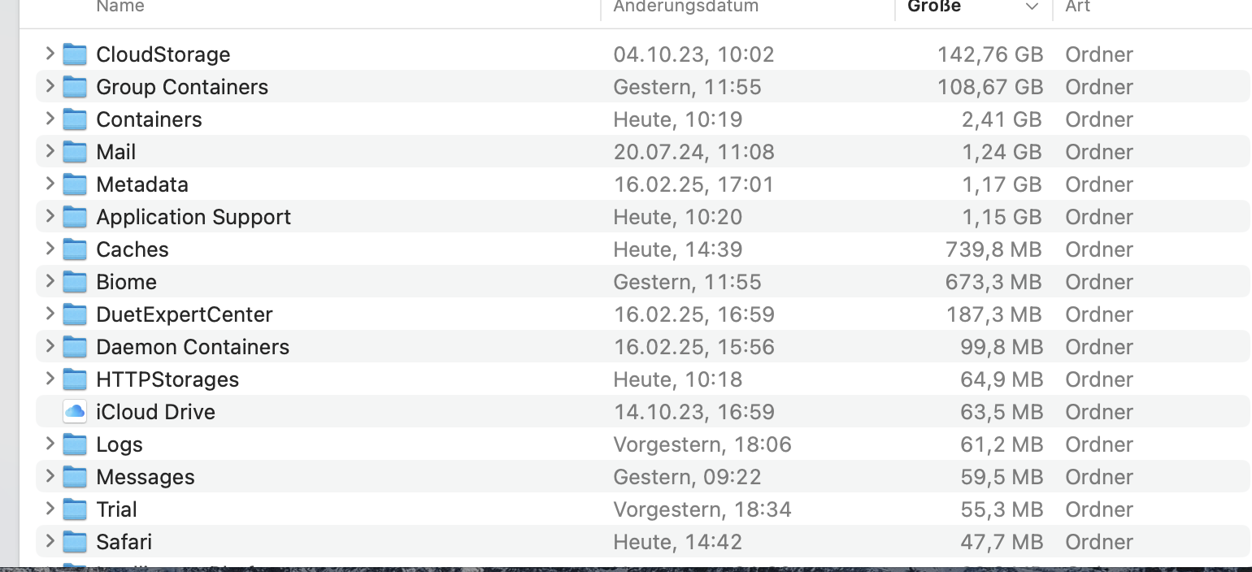This screenshot has width=1252, height=572.
Task: Click the Messages folder icon
Action: pyautogui.click(x=75, y=477)
